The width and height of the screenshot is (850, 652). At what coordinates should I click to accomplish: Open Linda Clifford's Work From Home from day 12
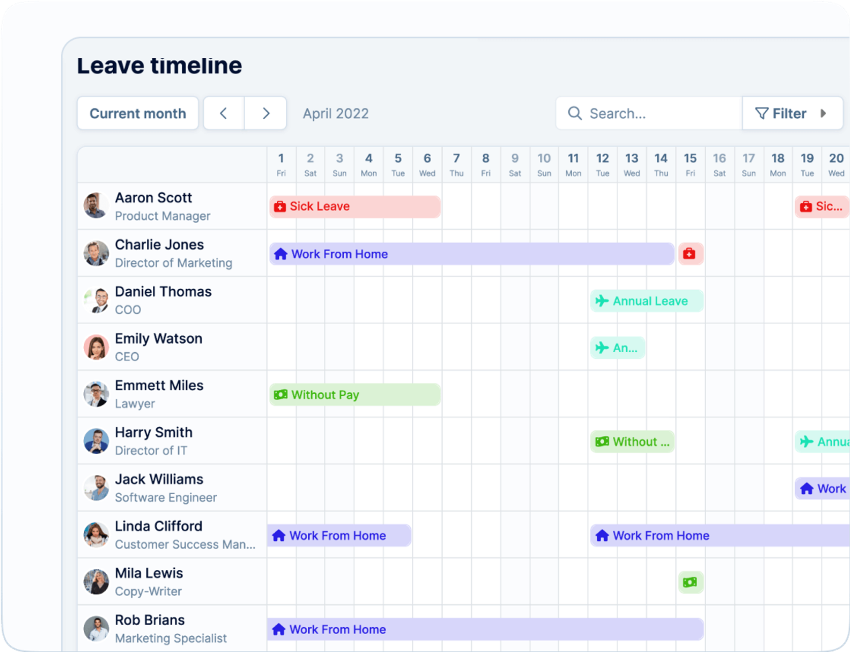[x=720, y=535]
